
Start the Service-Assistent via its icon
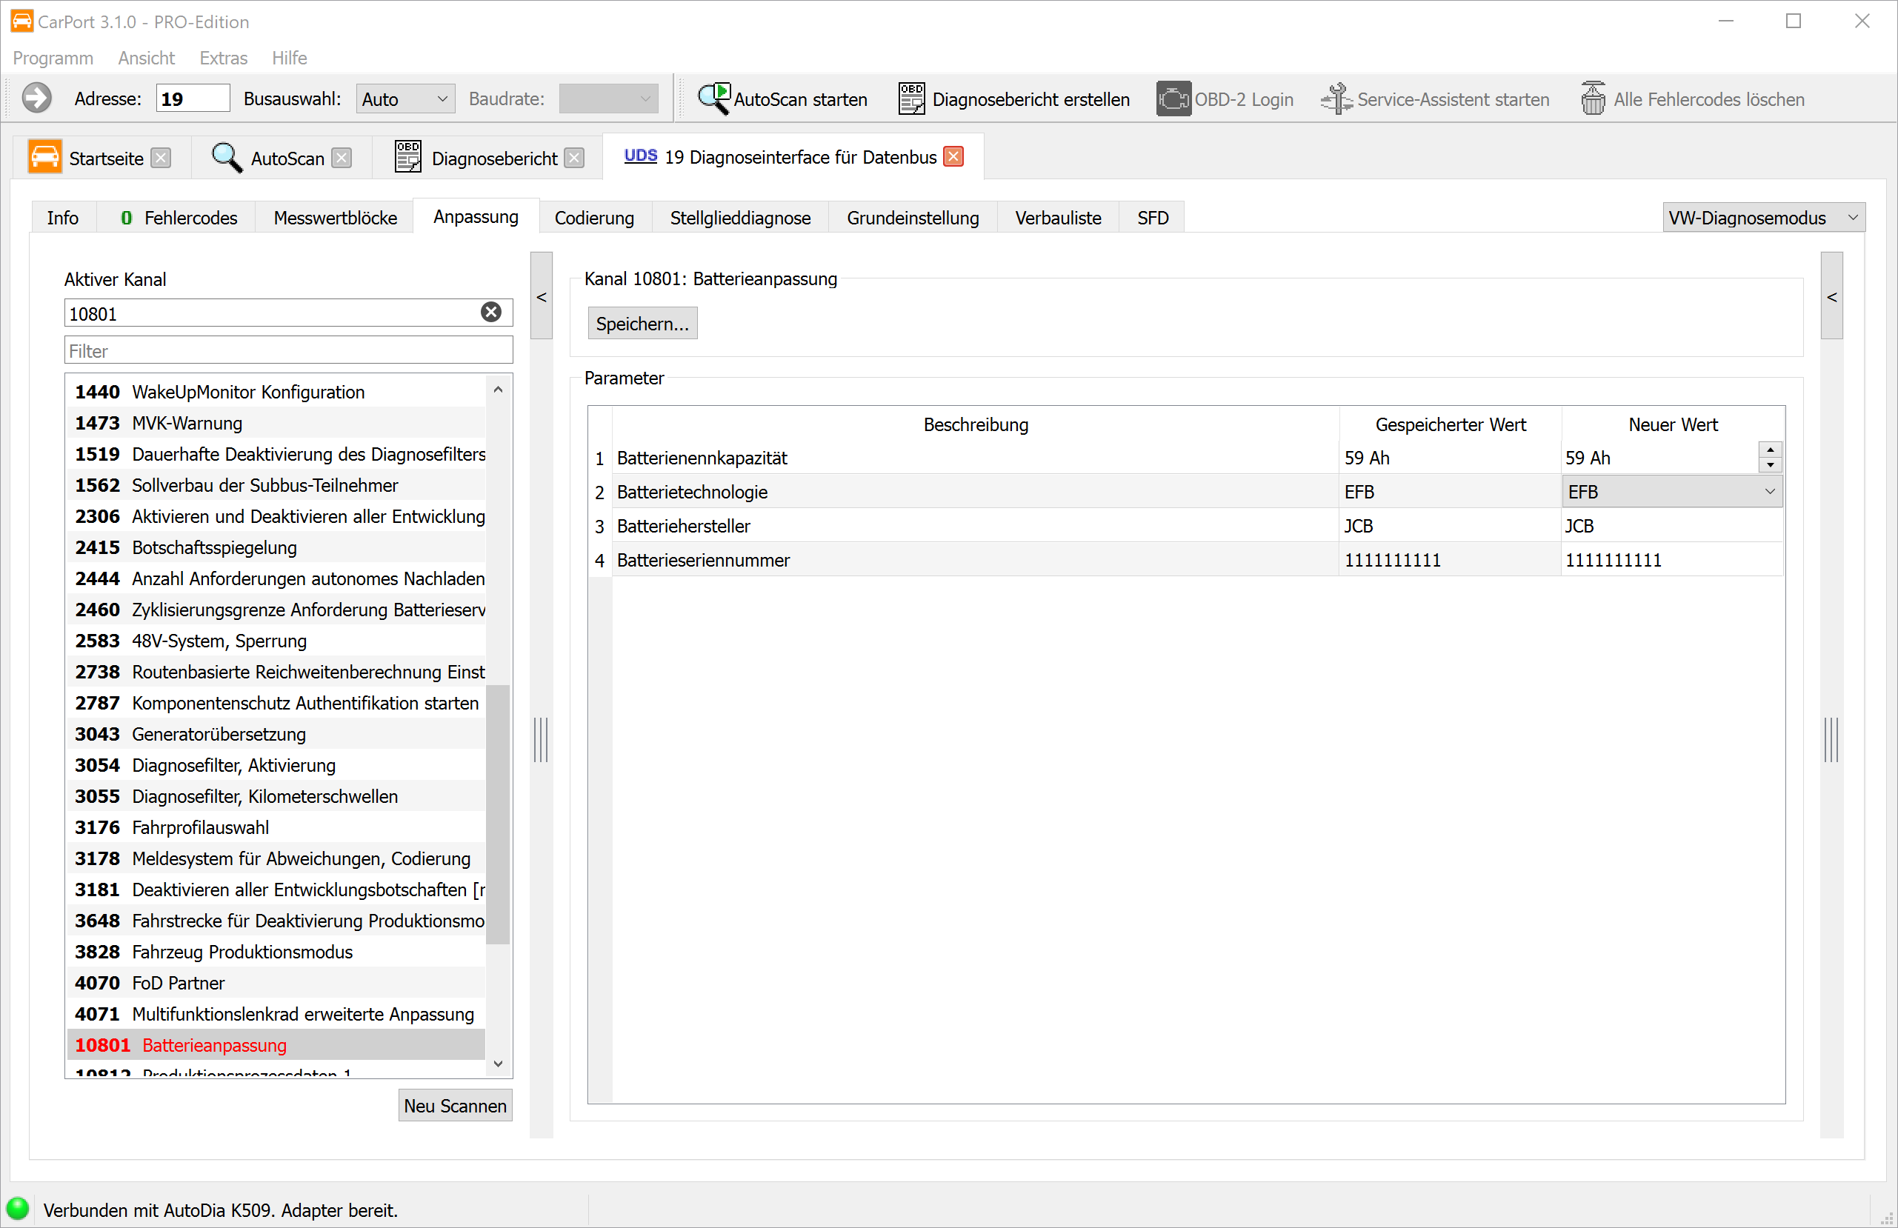coord(1336,99)
